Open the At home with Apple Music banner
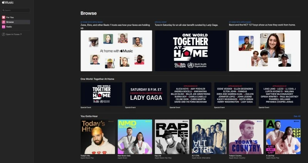The height and width of the screenshot is (163, 308). coord(116,51)
